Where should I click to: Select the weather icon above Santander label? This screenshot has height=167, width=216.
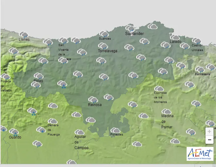(131, 28)
